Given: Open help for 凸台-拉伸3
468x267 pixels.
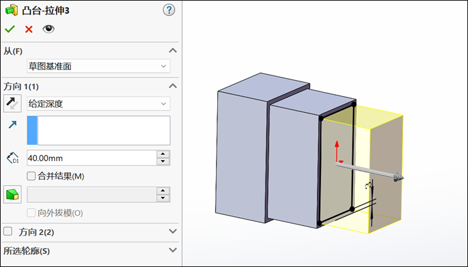Looking at the screenshot, I should click(x=169, y=10).
